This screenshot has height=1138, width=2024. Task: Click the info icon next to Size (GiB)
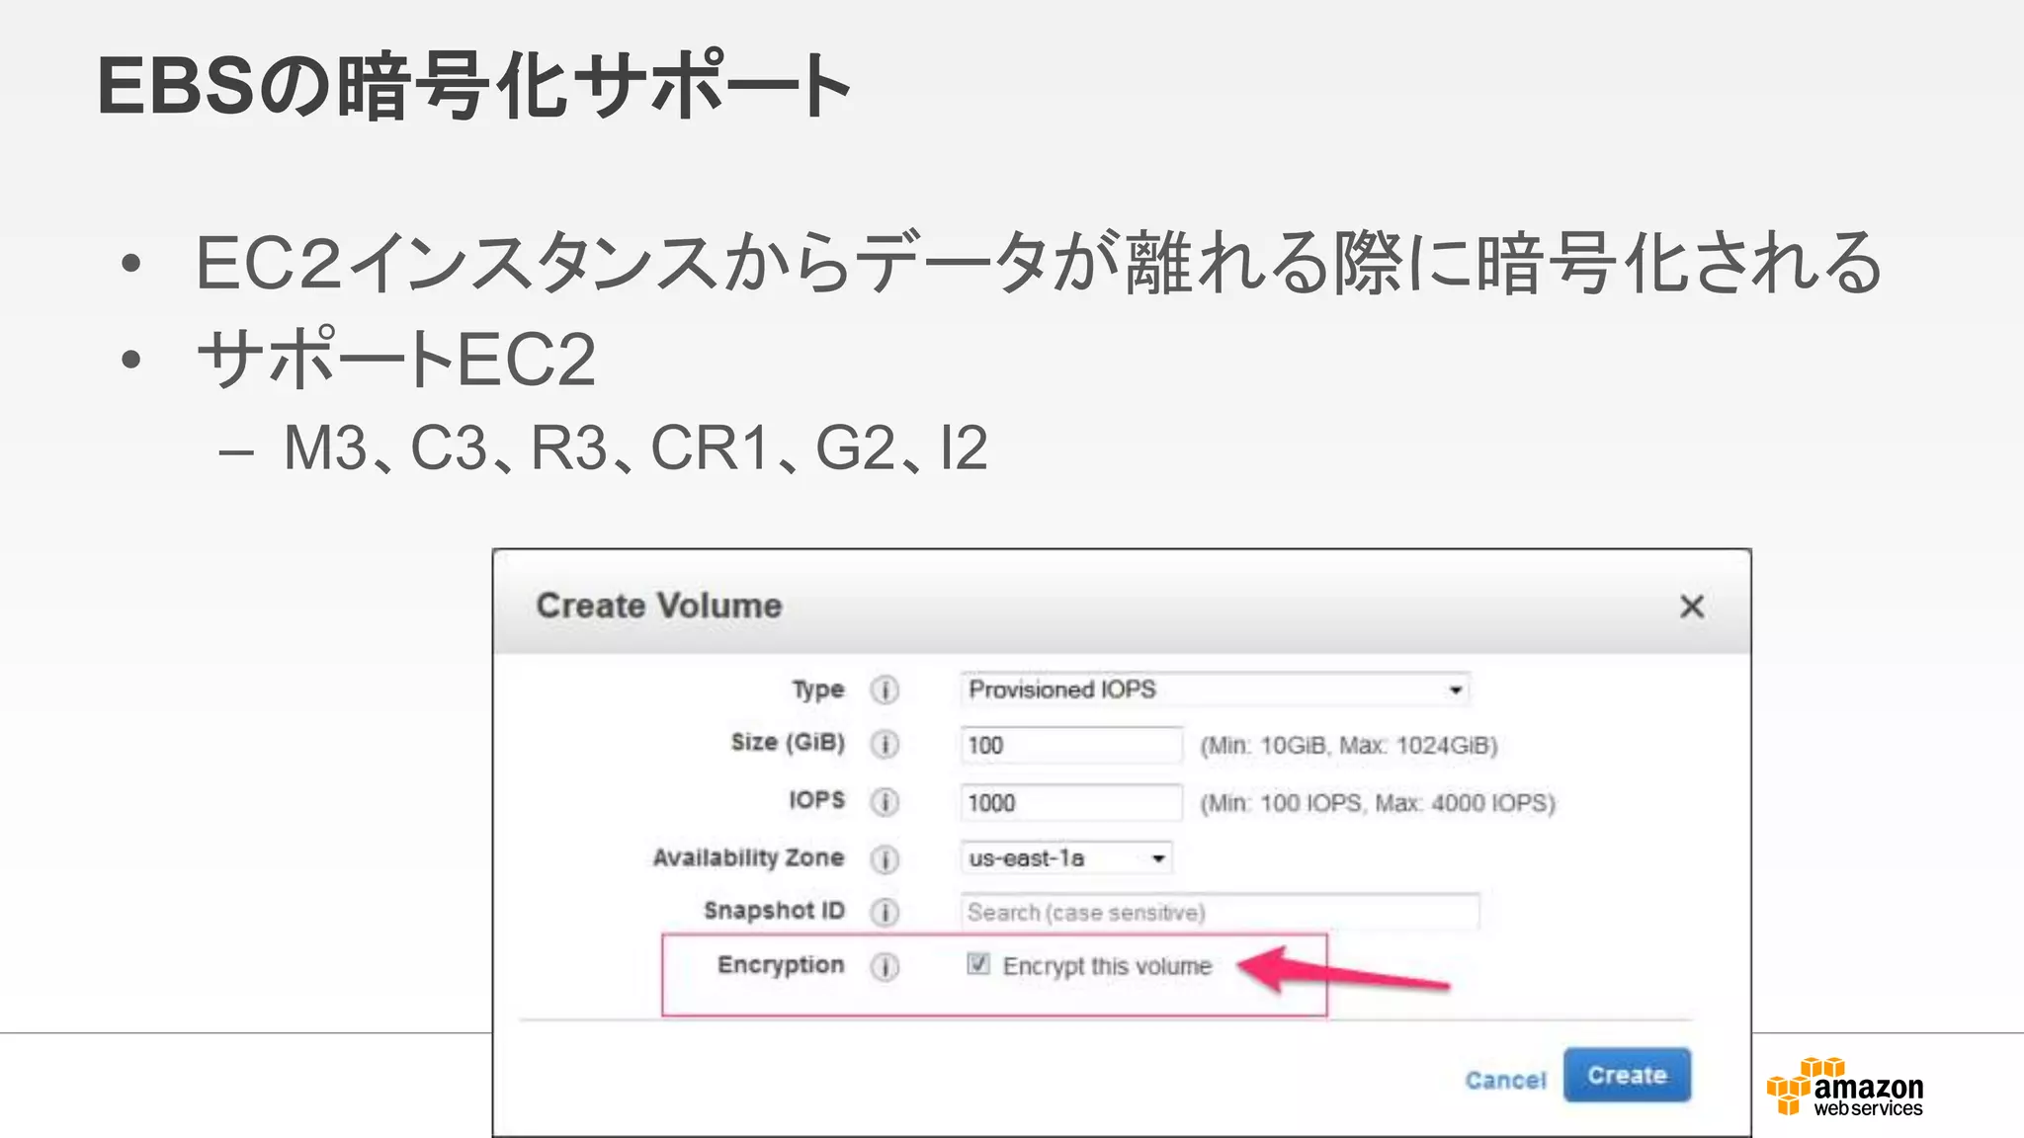pos(885,744)
